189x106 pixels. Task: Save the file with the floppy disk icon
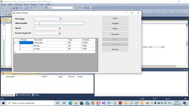(14, 8)
